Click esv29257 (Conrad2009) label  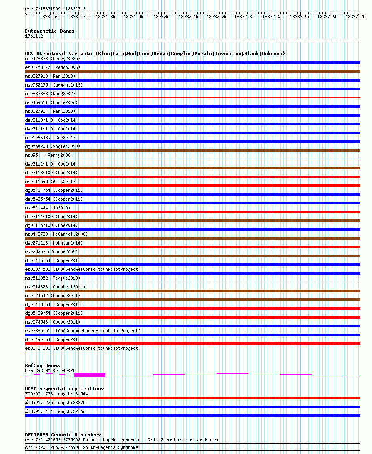[x=51, y=252]
